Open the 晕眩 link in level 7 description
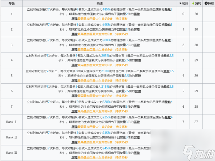 168,102
